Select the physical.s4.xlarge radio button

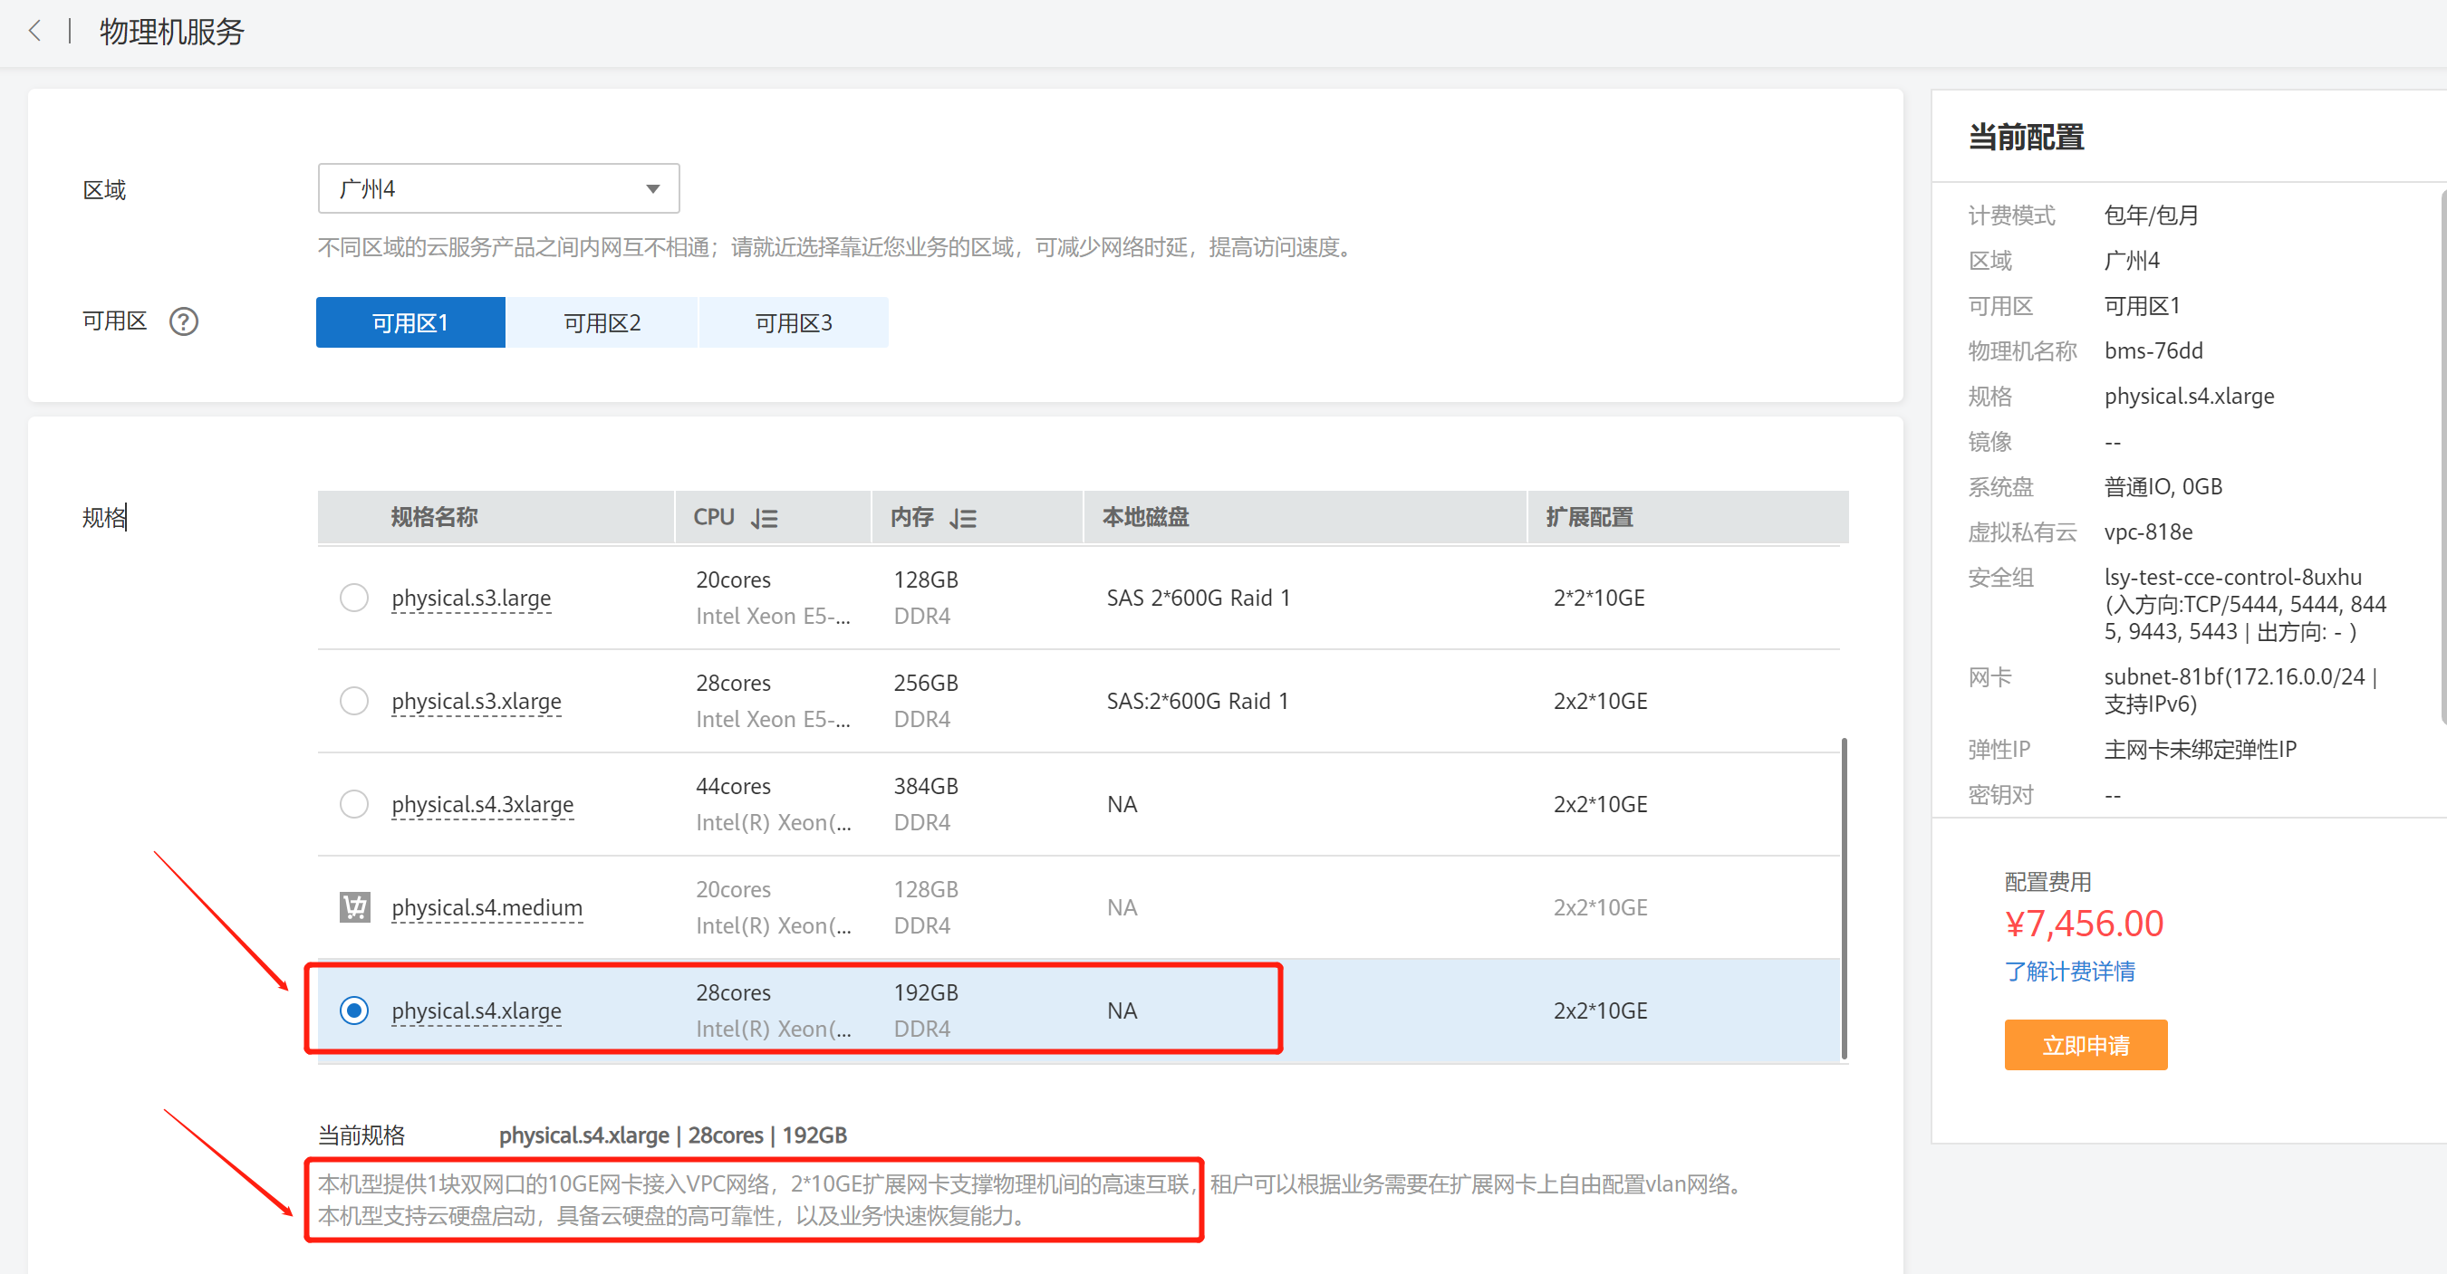tap(354, 1011)
